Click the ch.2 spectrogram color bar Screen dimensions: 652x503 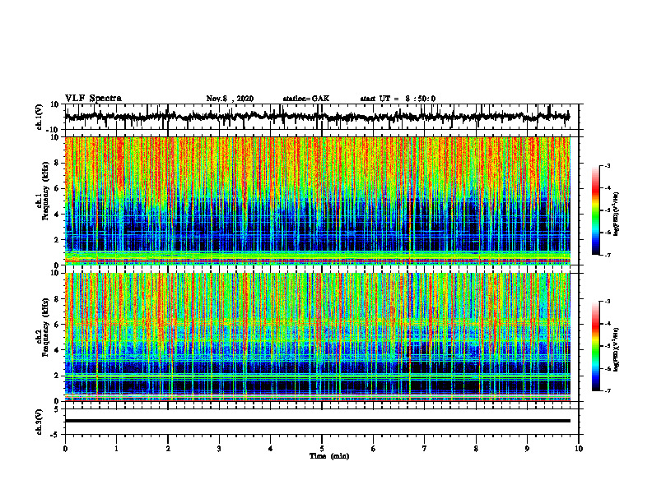595,346
